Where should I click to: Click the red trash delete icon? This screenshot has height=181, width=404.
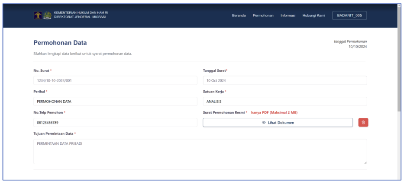tap(363, 122)
